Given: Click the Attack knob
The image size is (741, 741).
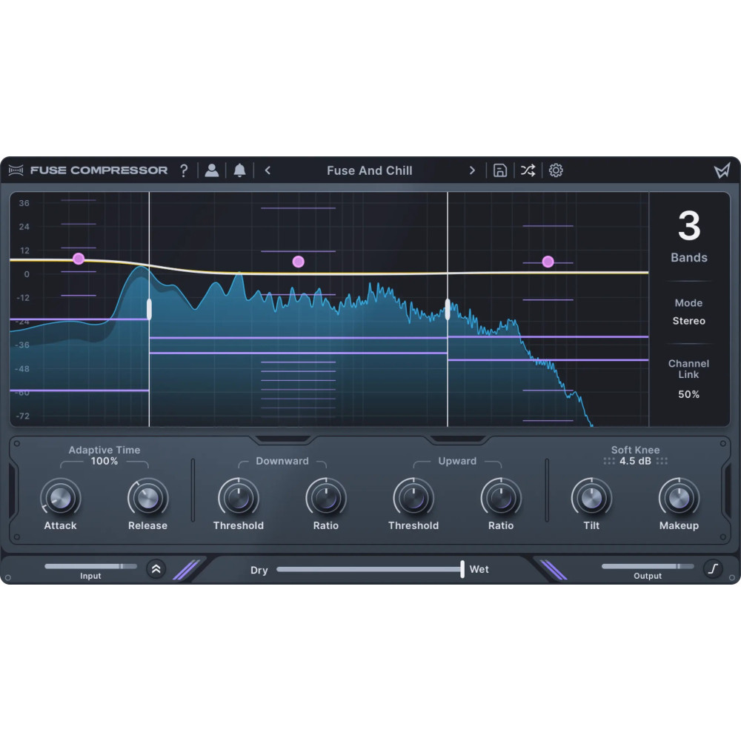Looking at the screenshot, I should click(61, 498).
